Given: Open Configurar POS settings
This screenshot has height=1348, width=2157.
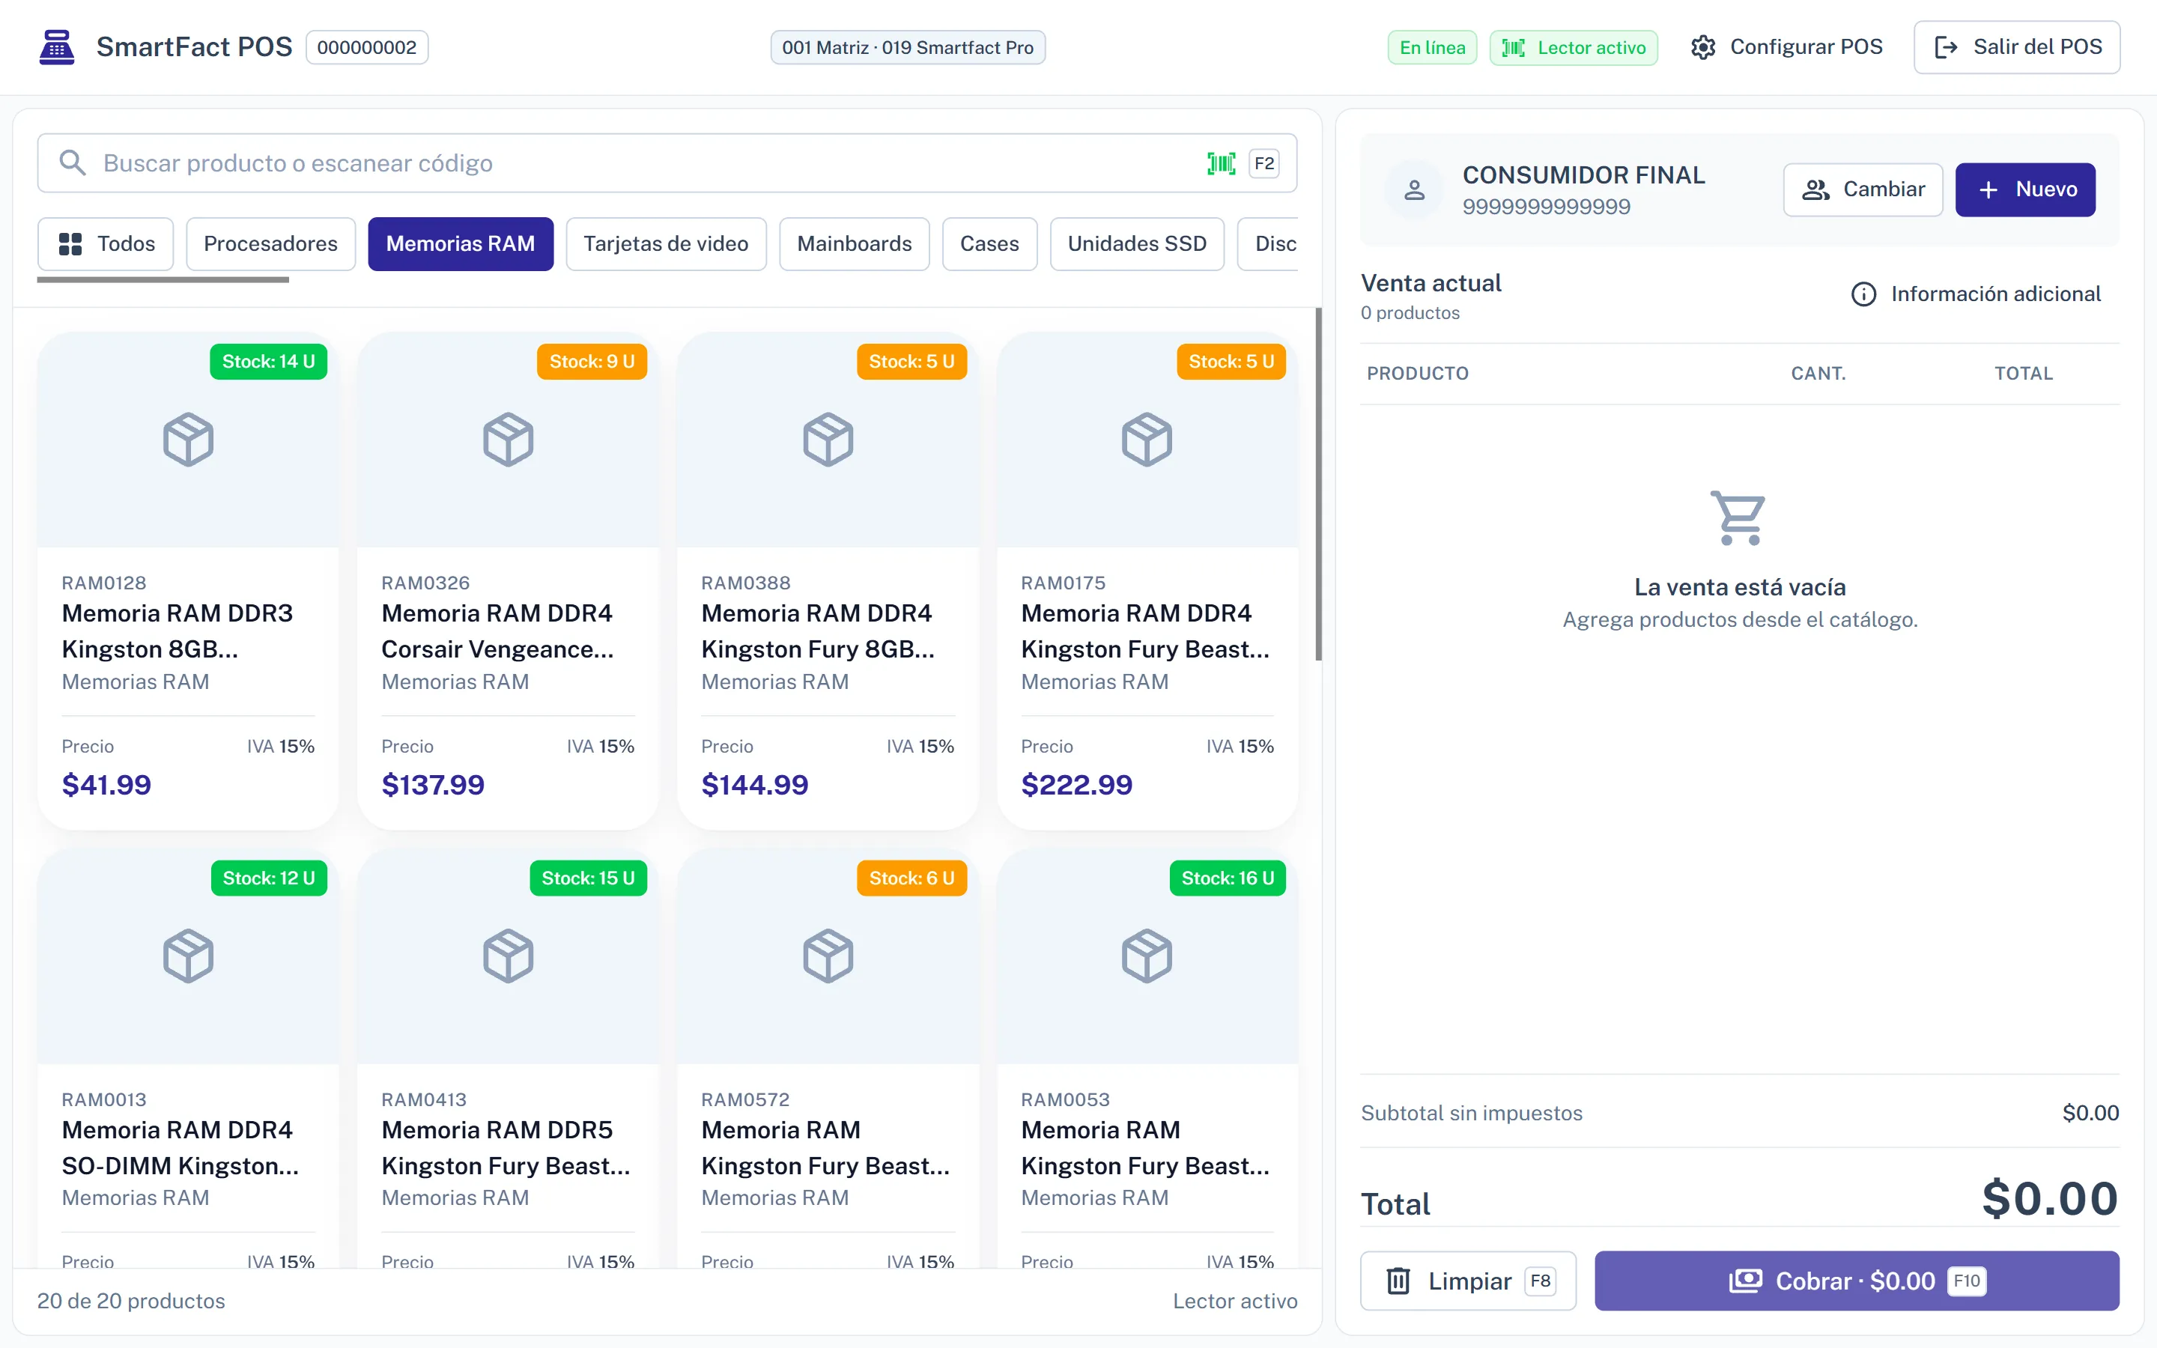Looking at the screenshot, I should [x=1786, y=47].
